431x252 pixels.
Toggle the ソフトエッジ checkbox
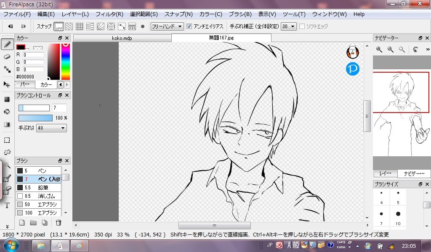pos(302,26)
